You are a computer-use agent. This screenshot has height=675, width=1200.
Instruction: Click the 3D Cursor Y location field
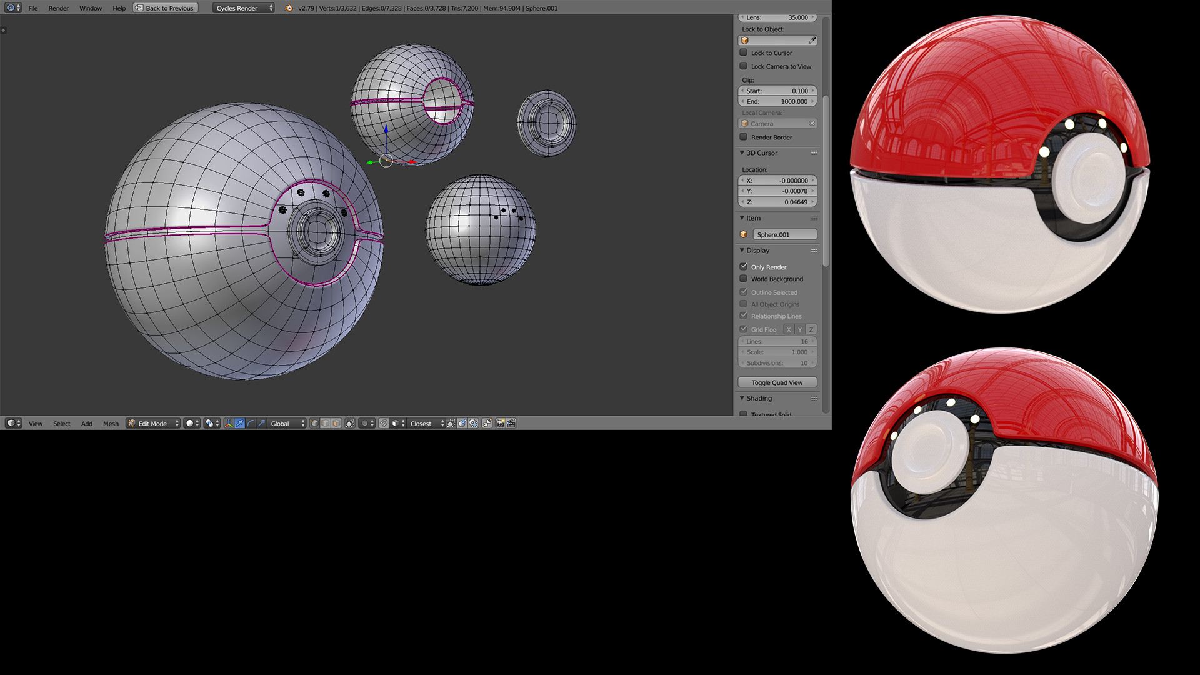pos(777,191)
